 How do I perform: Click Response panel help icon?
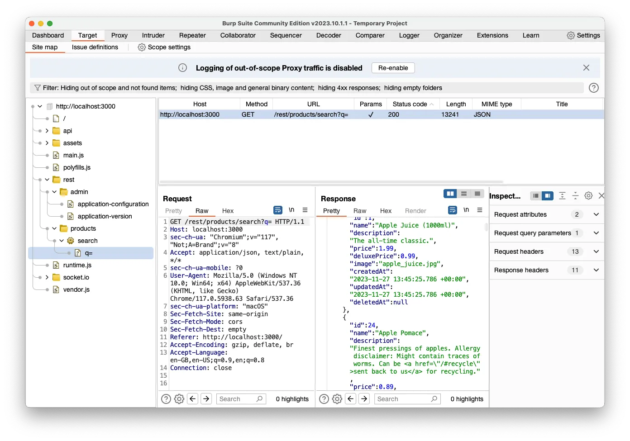click(324, 399)
